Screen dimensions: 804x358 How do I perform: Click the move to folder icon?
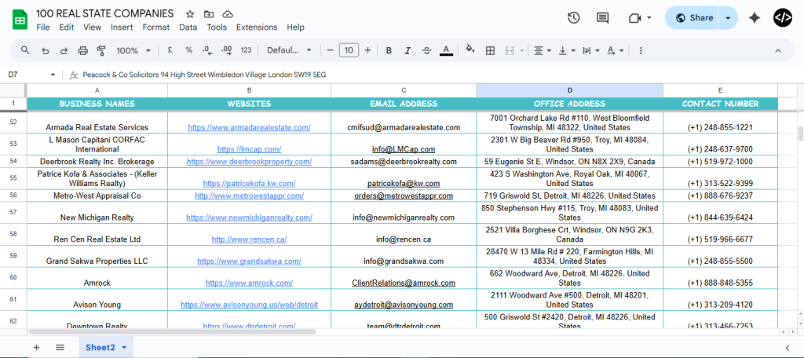tap(209, 14)
